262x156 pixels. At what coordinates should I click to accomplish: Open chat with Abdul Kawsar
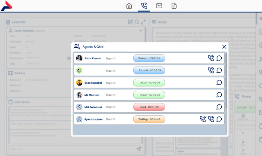[219, 58]
